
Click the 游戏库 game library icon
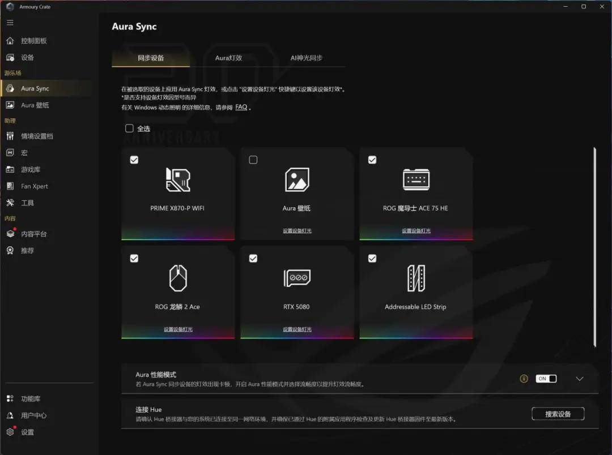(x=10, y=170)
